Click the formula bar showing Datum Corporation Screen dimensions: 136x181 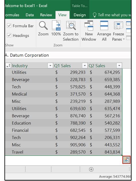click(68, 55)
